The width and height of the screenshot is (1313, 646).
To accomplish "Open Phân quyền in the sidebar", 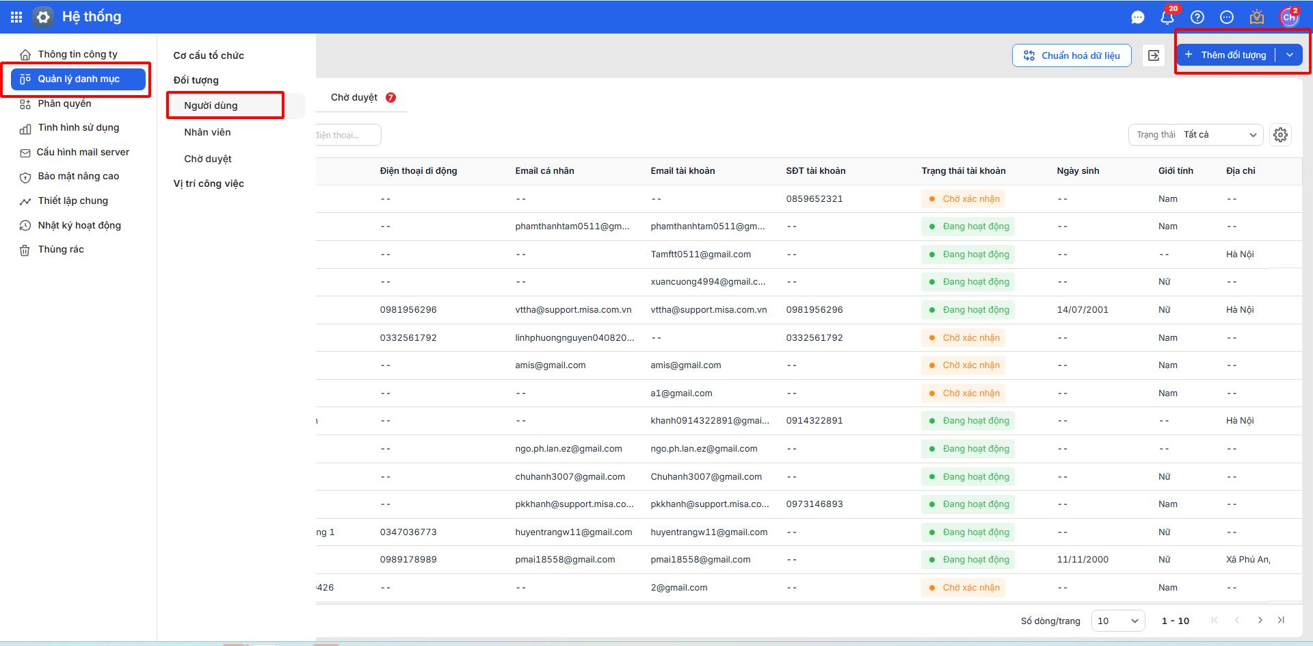I will tap(64, 103).
